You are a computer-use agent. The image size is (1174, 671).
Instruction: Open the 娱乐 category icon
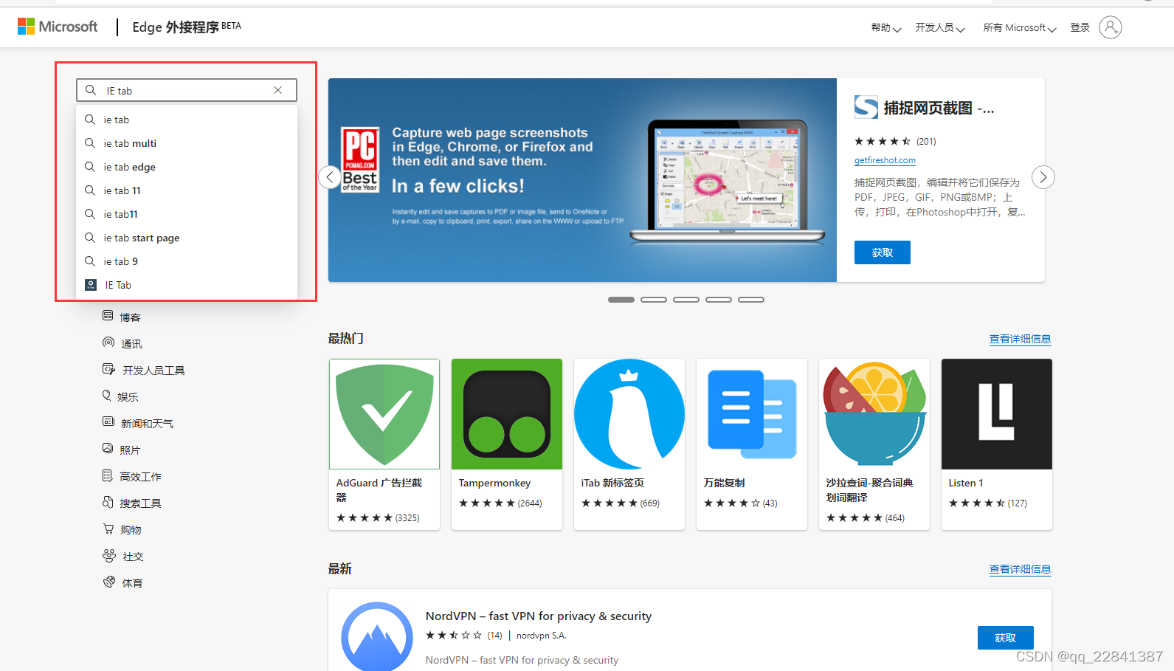tap(107, 396)
